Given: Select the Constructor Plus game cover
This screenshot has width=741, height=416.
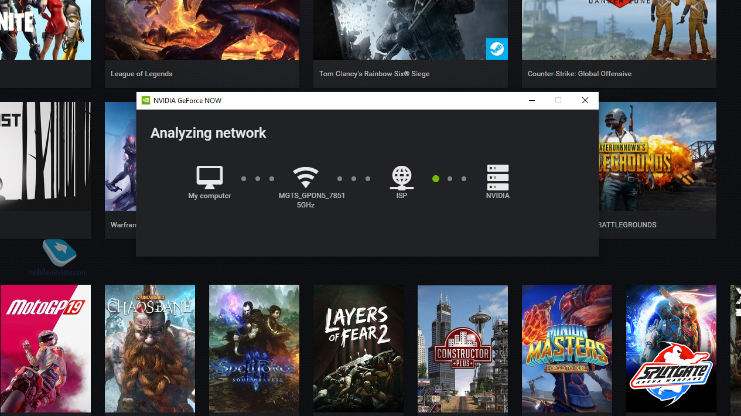Looking at the screenshot, I should 462,349.
